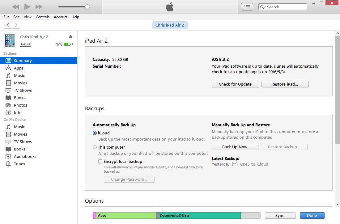Screen dimensions: 340x224
Task: Eject Chris iPad Air 2 device
Action: [70, 36]
